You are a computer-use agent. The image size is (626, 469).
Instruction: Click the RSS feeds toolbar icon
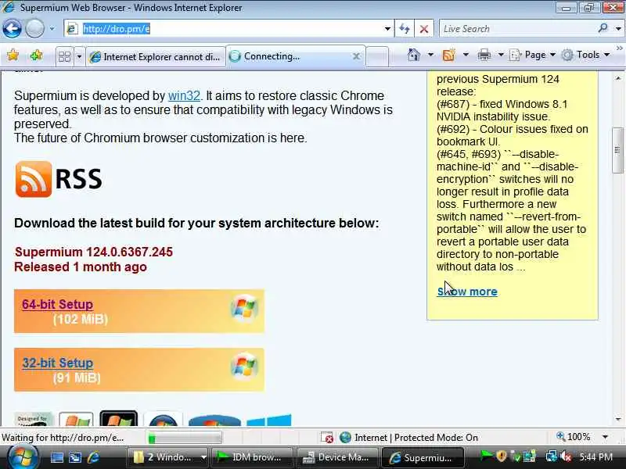pos(448,55)
